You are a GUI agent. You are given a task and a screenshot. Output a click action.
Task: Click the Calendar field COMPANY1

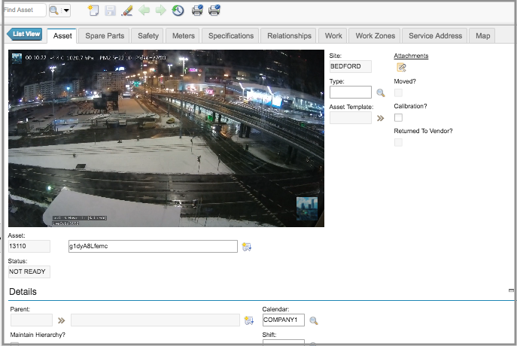click(284, 320)
